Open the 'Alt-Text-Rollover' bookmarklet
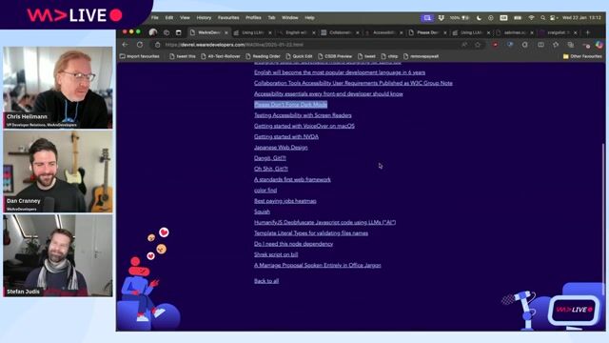The image size is (609, 343). click(221, 56)
